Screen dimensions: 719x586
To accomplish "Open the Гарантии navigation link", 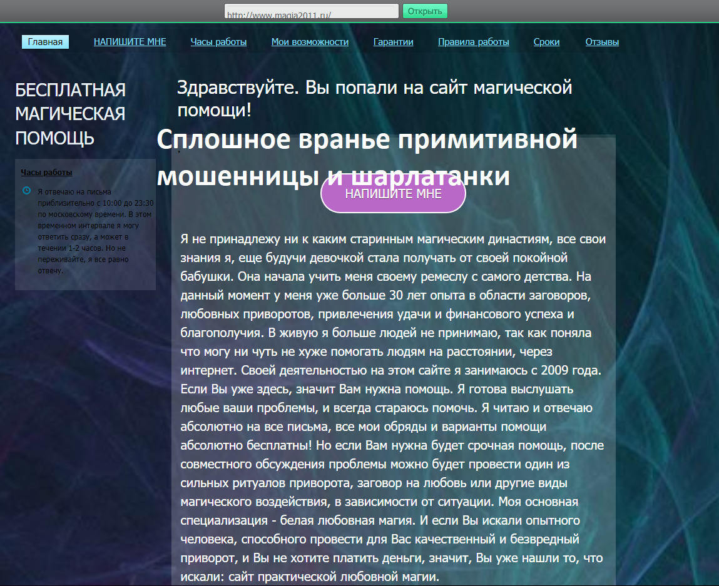I will [x=393, y=42].
